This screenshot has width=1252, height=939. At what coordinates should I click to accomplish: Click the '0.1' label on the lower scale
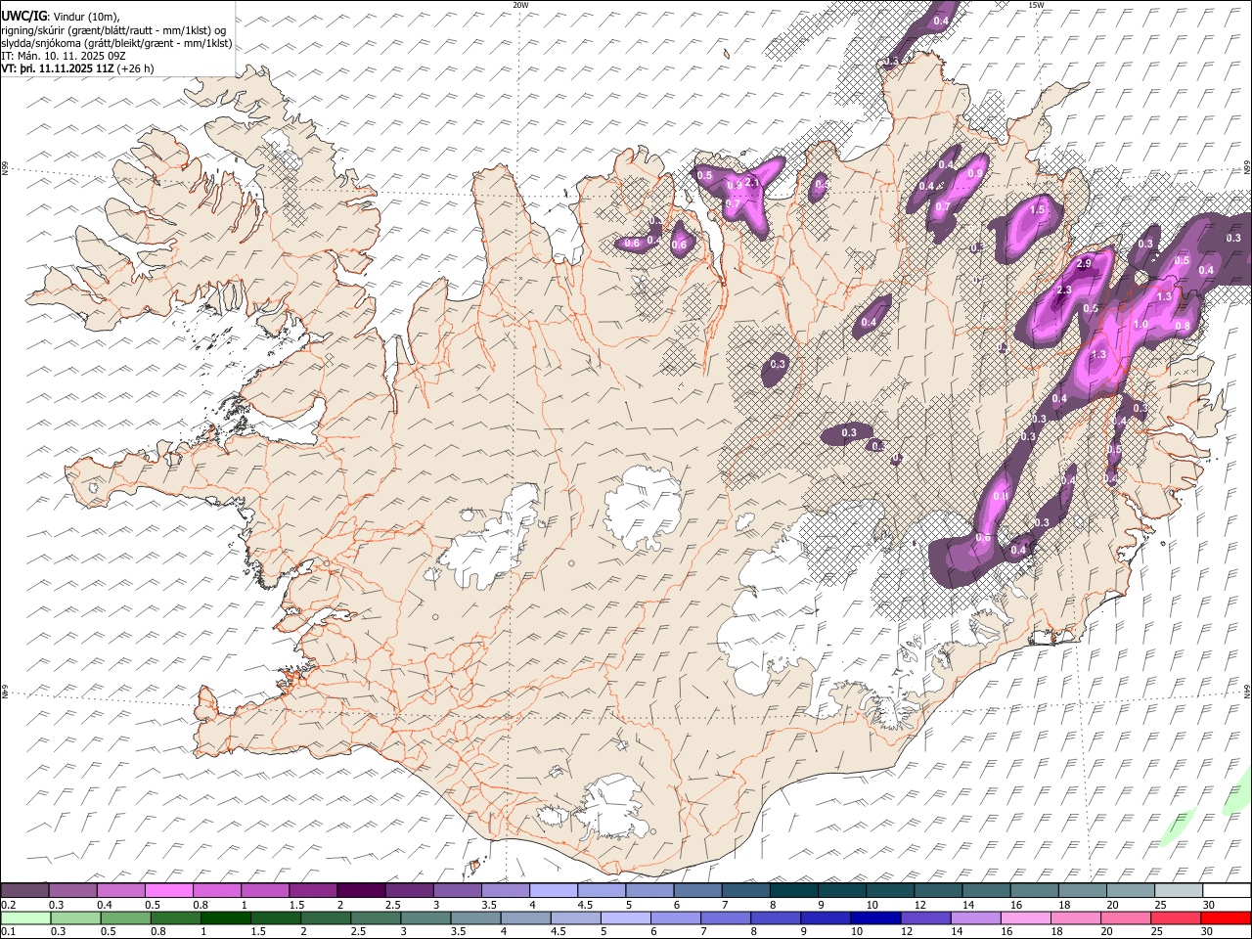[x=8, y=931]
